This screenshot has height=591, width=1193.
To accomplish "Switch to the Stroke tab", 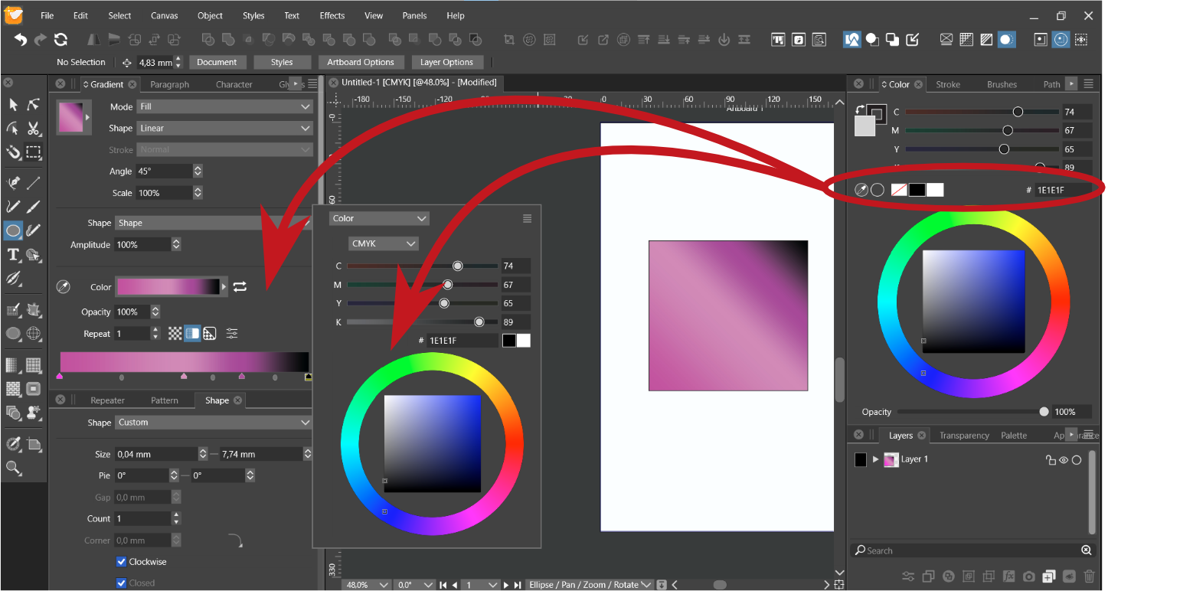I will tap(948, 84).
